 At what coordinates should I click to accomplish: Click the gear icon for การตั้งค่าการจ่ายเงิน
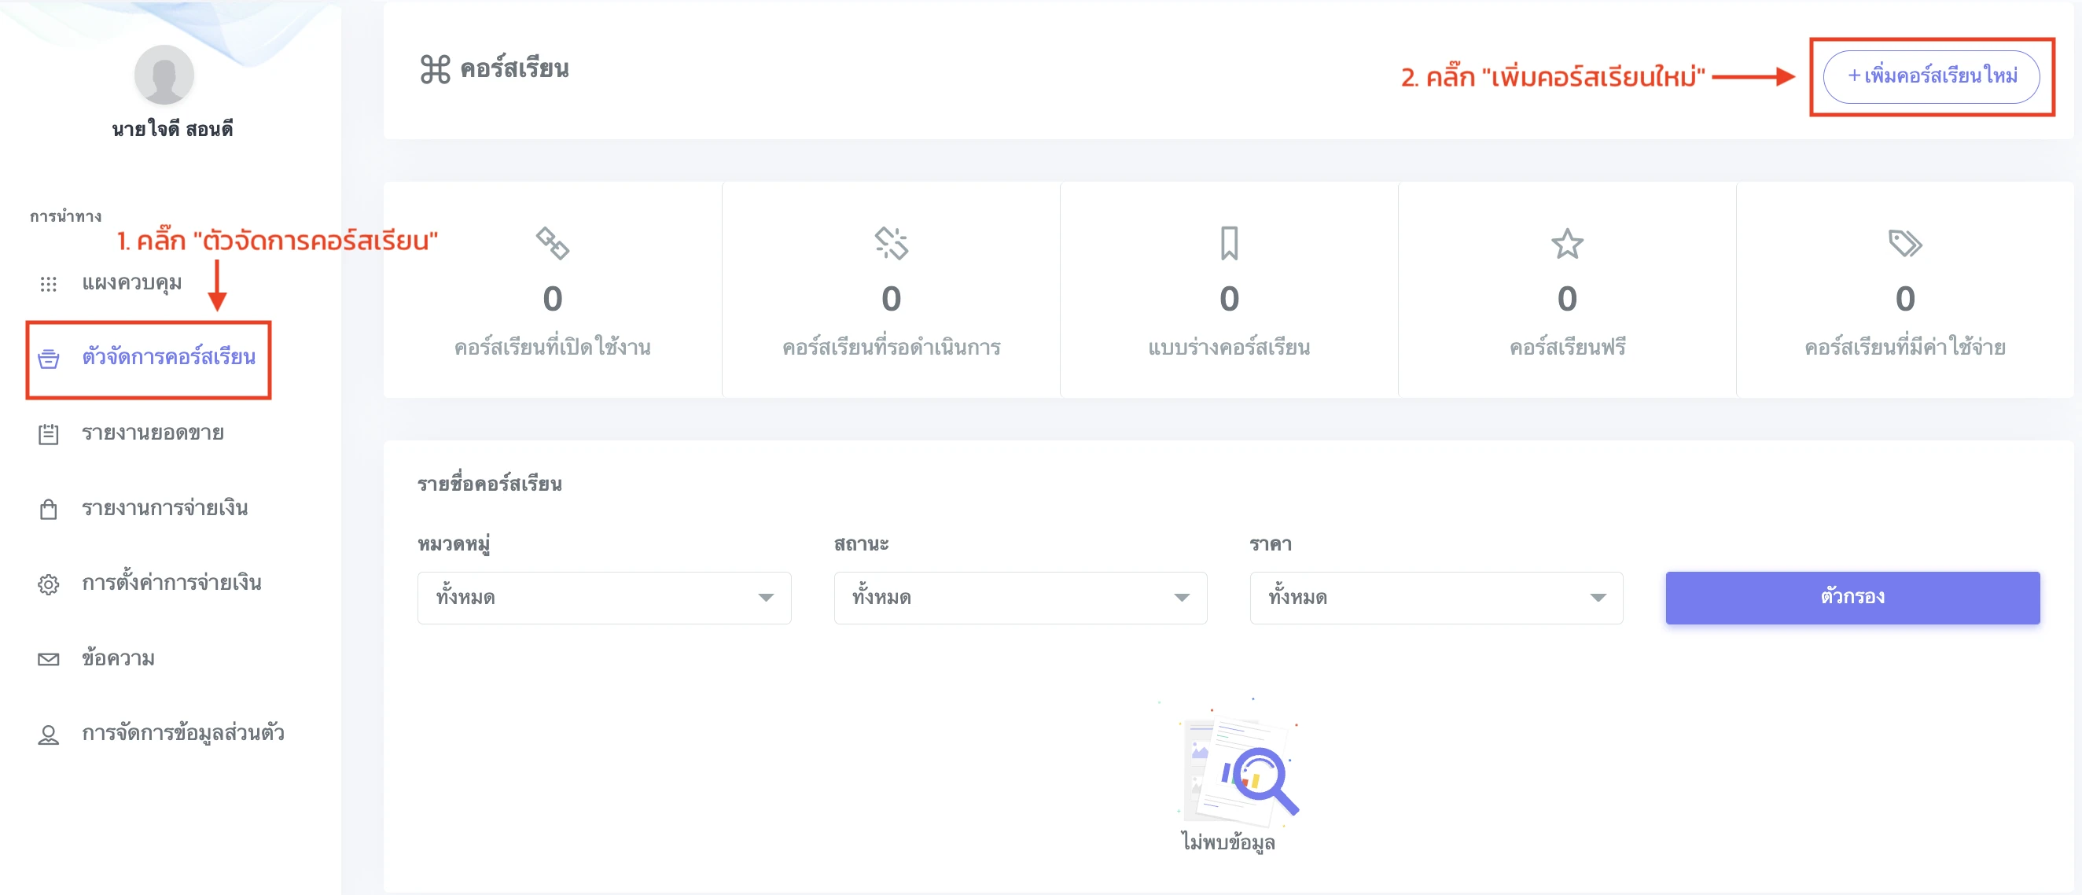49,584
